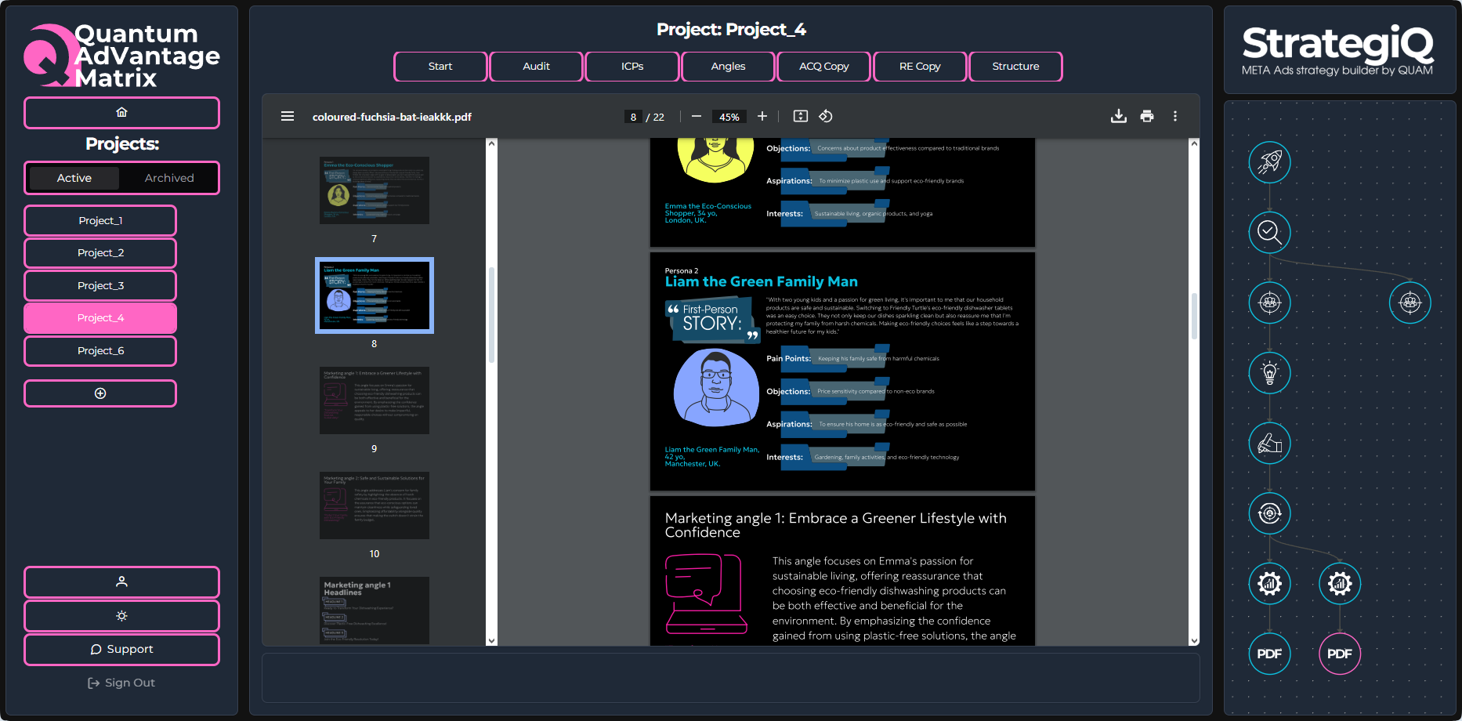Open settings via the sun-gear icon button
The image size is (1462, 721).
click(x=121, y=616)
